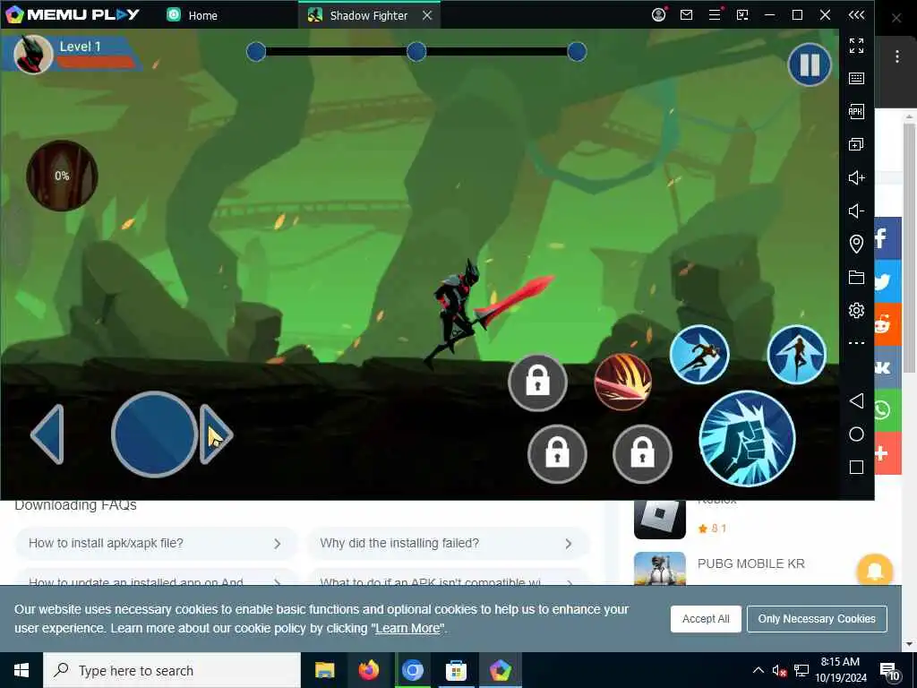The image size is (917, 688).
Task: Show hidden system tray icons
Action: (758, 670)
